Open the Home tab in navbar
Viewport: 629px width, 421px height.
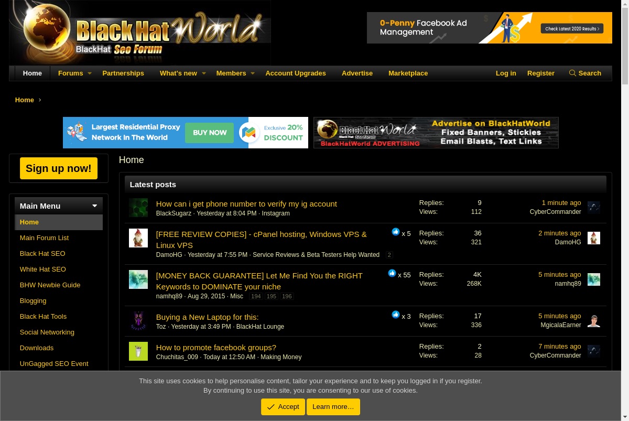32,73
